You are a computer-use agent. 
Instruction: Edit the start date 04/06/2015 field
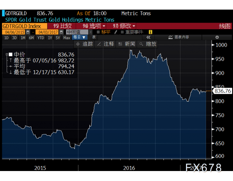click(x=14, y=32)
